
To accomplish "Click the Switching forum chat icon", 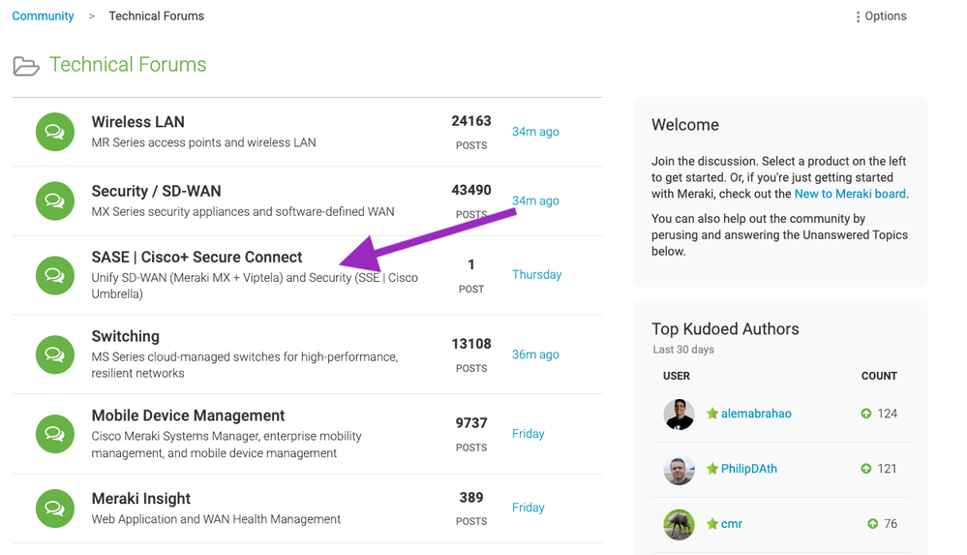I will (x=54, y=355).
